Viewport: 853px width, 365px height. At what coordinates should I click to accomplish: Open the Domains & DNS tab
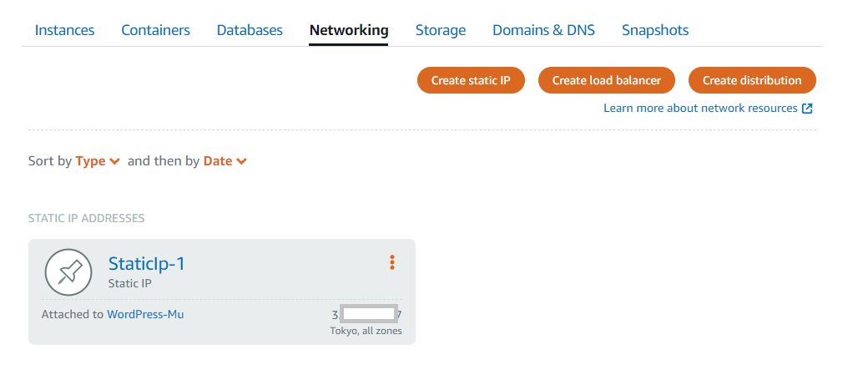pos(543,30)
